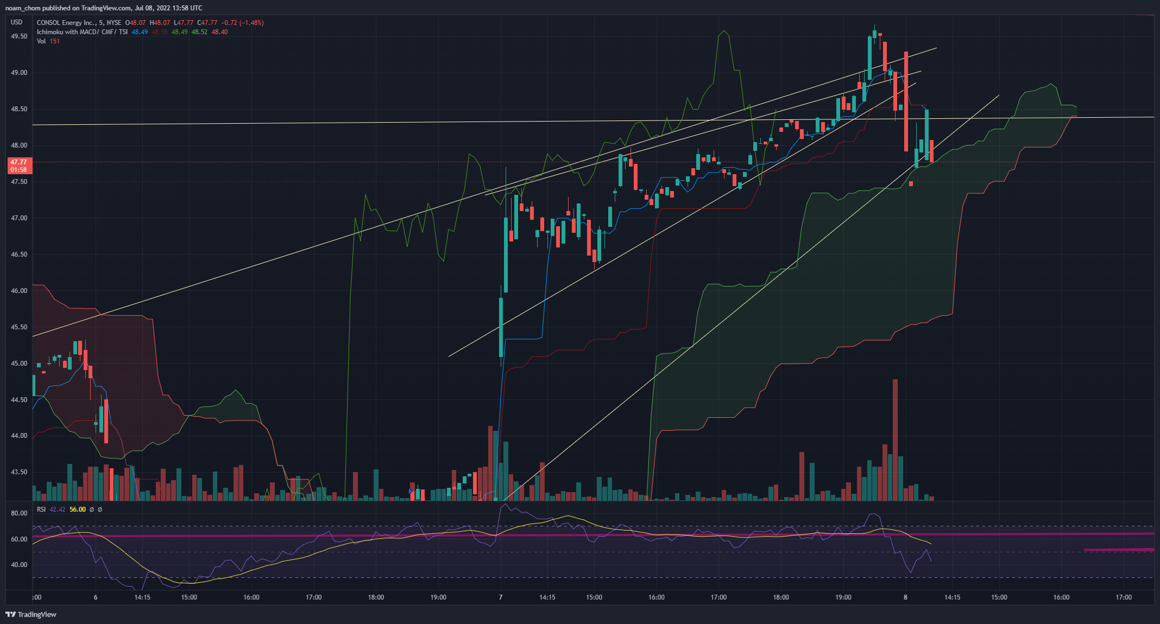
Task: Click the 49.00 price axis label
Action: [19, 73]
